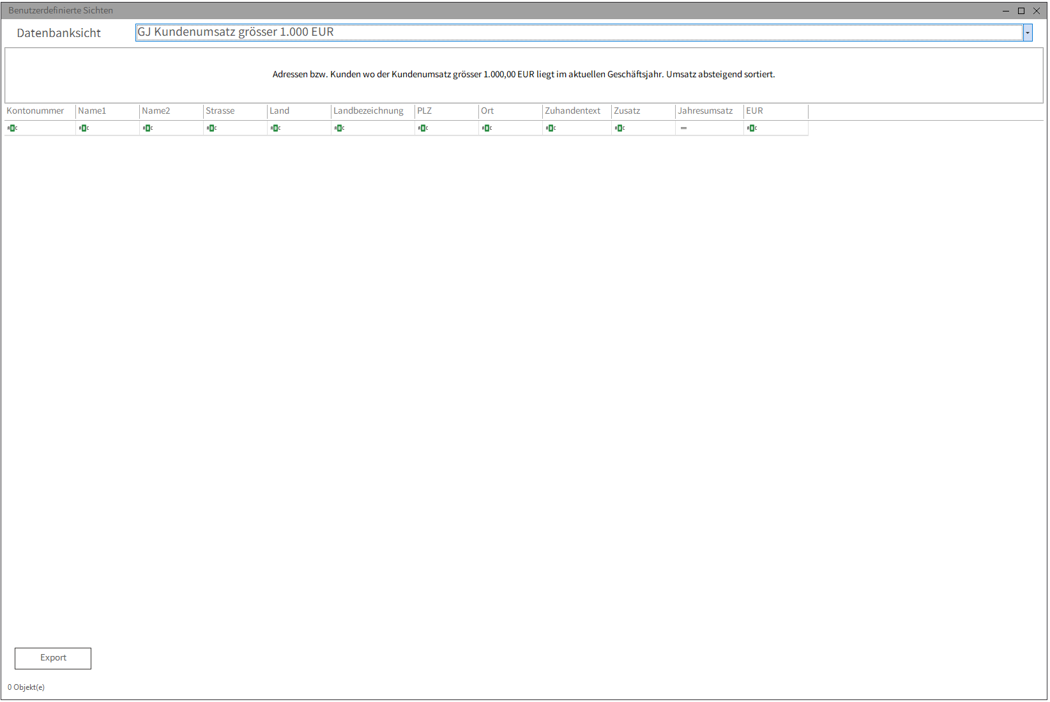Image resolution: width=1050 pixels, height=702 pixels.
Task: Sort by Zusatz column header
Action: [643, 111]
